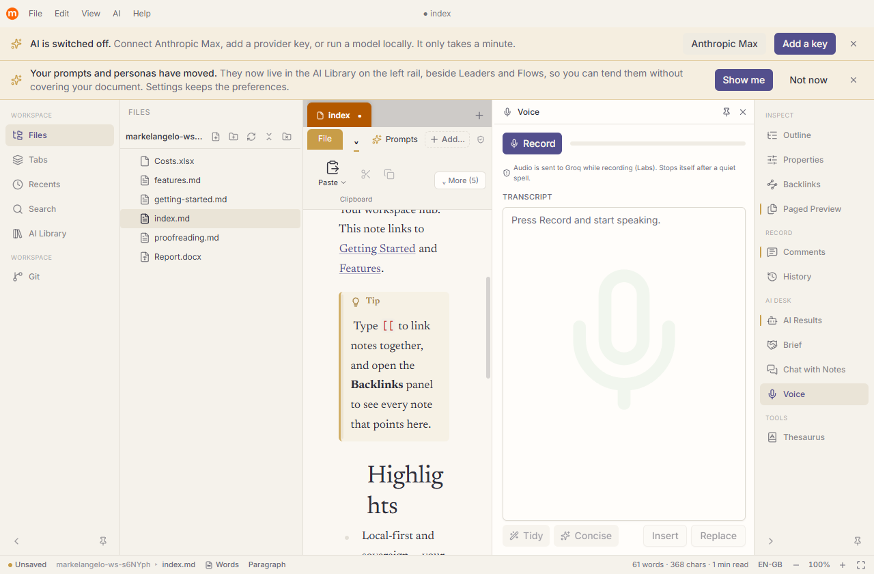874x574 pixels.
Task: Open the Thesaurus tool
Action: coord(814,437)
